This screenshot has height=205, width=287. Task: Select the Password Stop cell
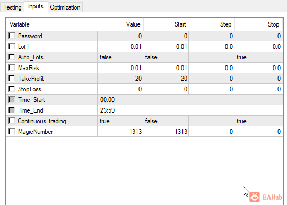click(x=259, y=36)
